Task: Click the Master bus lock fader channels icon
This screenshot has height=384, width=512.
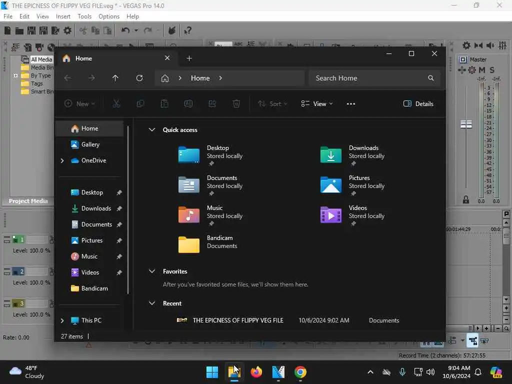Action: [x=466, y=200]
